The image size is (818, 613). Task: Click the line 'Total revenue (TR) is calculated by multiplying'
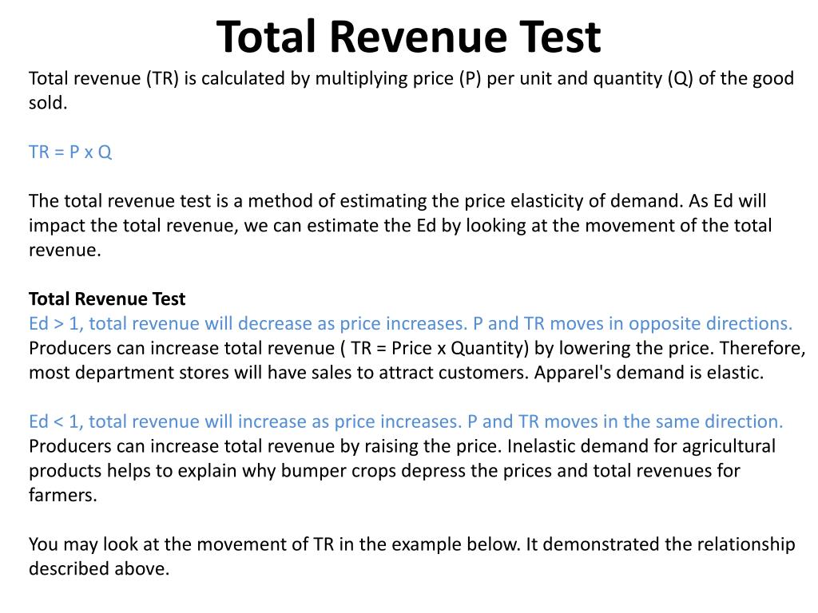(x=411, y=79)
